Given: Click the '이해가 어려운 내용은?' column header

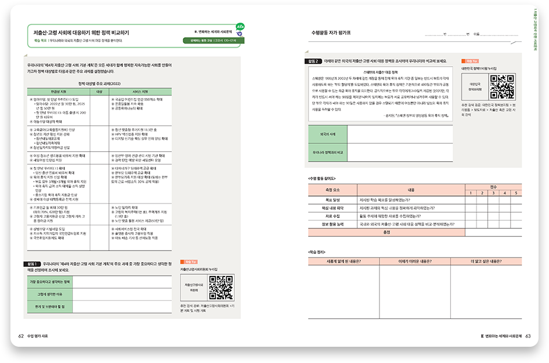Looking at the screenshot, I should tap(415, 262).
